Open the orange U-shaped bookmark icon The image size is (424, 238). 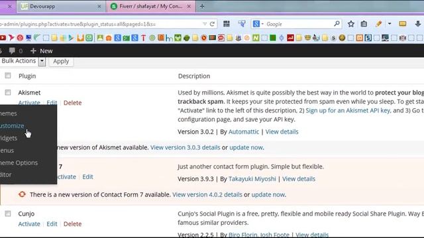[x=80, y=38]
